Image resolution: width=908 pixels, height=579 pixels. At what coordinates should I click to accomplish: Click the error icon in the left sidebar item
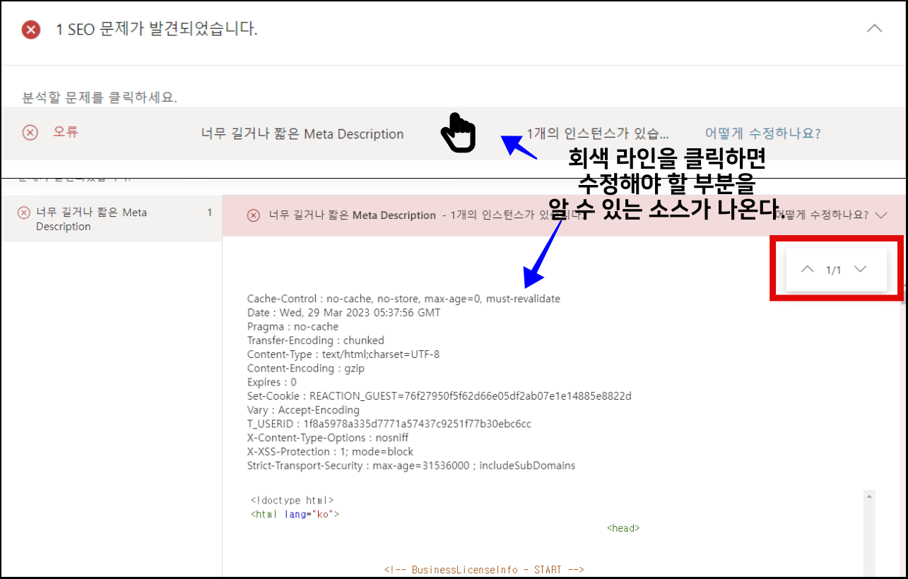pyautogui.click(x=23, y=213)
